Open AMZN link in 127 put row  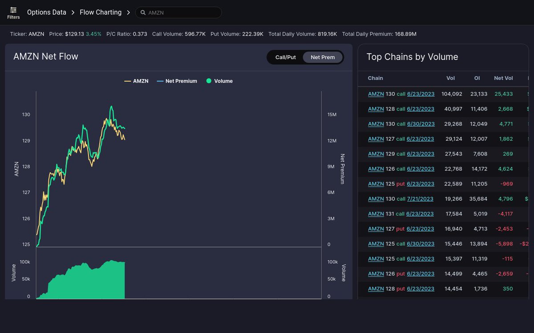click(x=376, y=229)
